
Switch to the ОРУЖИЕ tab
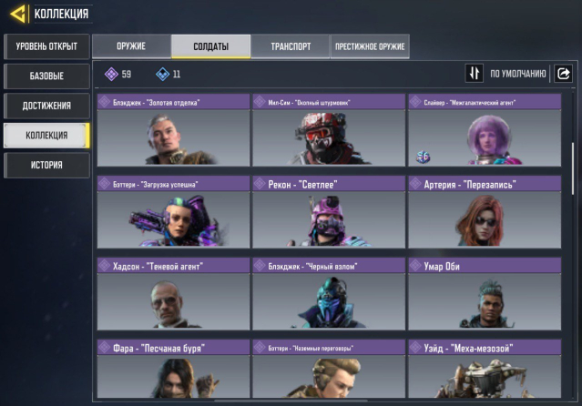click(x=131, y=46)
